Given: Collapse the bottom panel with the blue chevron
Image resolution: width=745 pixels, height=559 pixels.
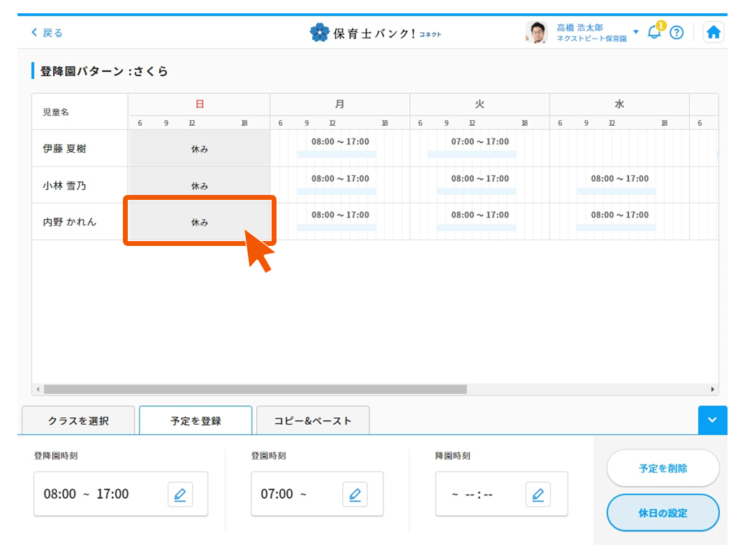Looking at the screenshot, I should click(x=712, y=420).
